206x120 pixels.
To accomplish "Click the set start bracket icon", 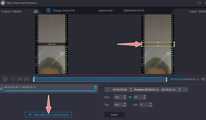I will [108, 90].
